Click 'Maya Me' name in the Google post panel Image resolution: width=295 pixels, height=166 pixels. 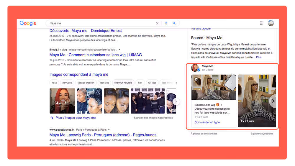207,66
